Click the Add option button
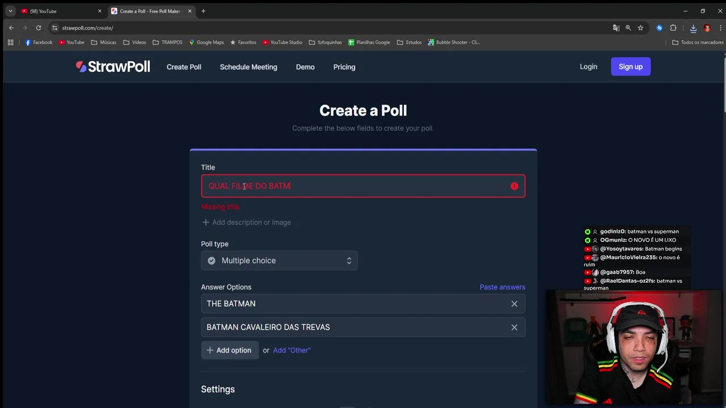This screenshot has width=726, height=408. (229, 350)
